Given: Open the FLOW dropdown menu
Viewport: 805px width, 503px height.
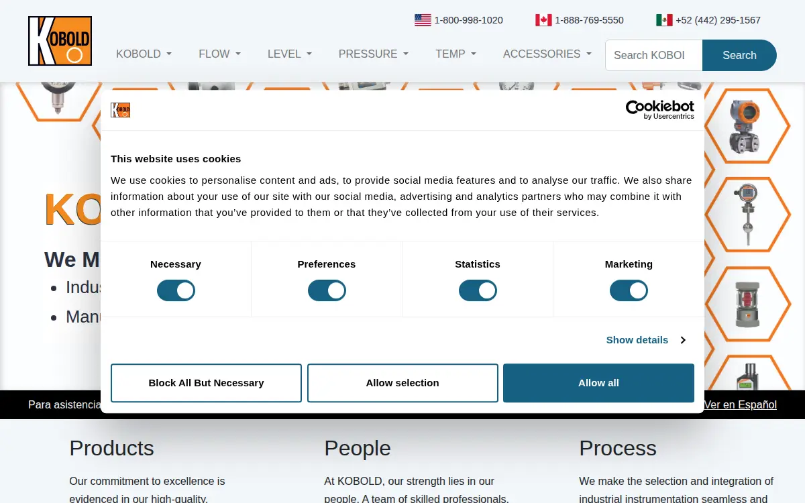Looking at the screenshot, I should coord(219,54).
